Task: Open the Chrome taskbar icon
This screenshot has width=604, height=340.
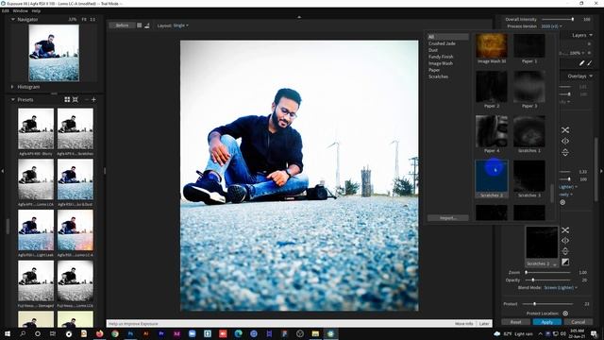Action: click(x=115, y=333)
